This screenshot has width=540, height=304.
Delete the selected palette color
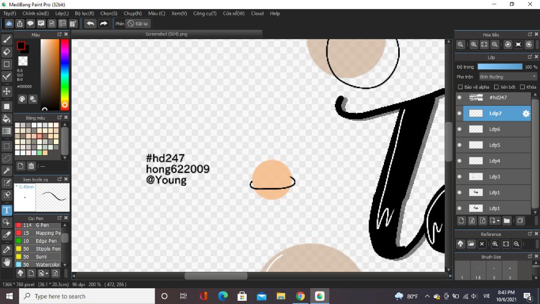click(31, 166)
